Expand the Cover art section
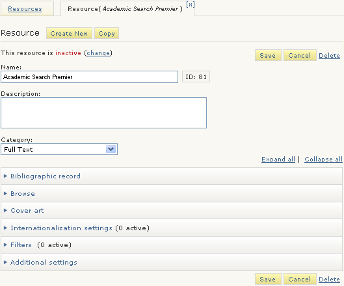344x286 pixels. (x=172, y=211)
